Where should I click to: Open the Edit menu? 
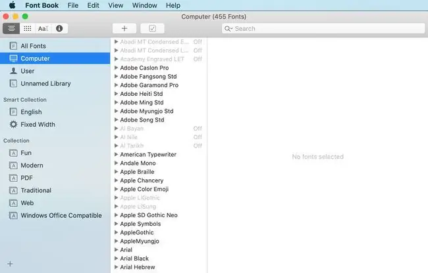[93, 5]
